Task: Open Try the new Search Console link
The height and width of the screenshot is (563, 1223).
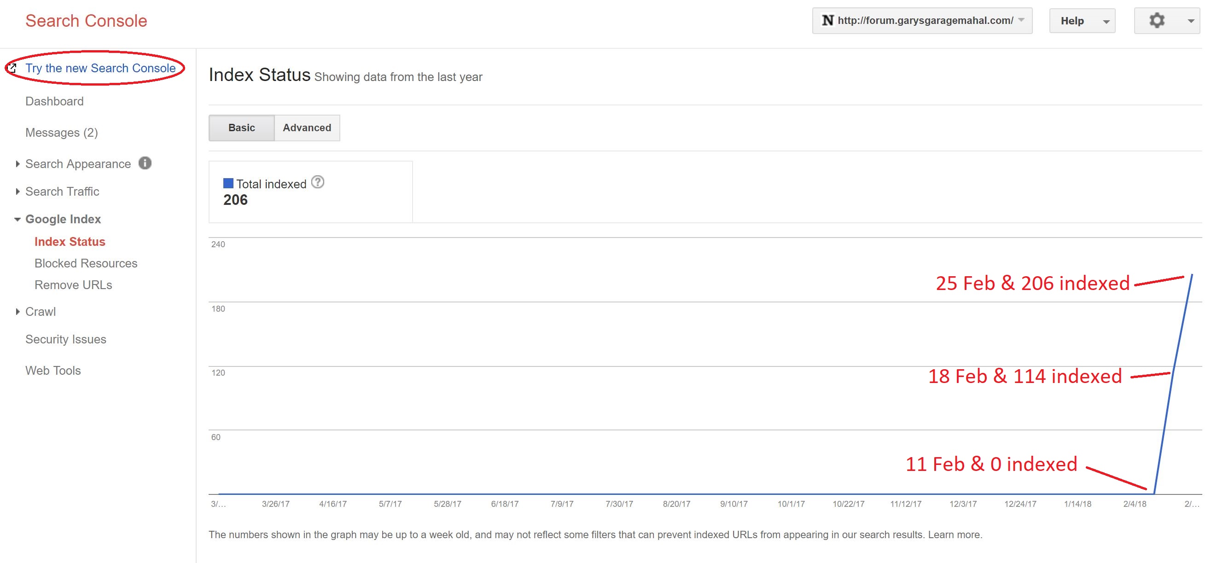Action: point(100,68)
